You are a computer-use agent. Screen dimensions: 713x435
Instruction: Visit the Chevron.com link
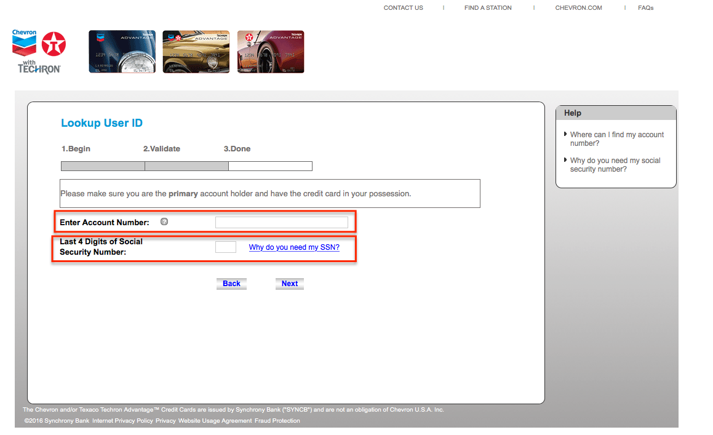pyautogui.click(x=578, y=8)
